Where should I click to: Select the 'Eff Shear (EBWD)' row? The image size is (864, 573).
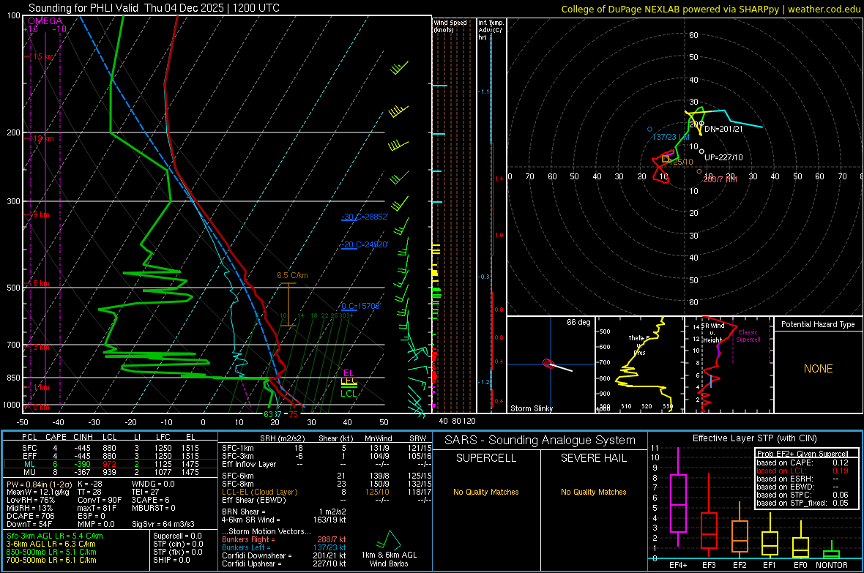click(327, 500)
